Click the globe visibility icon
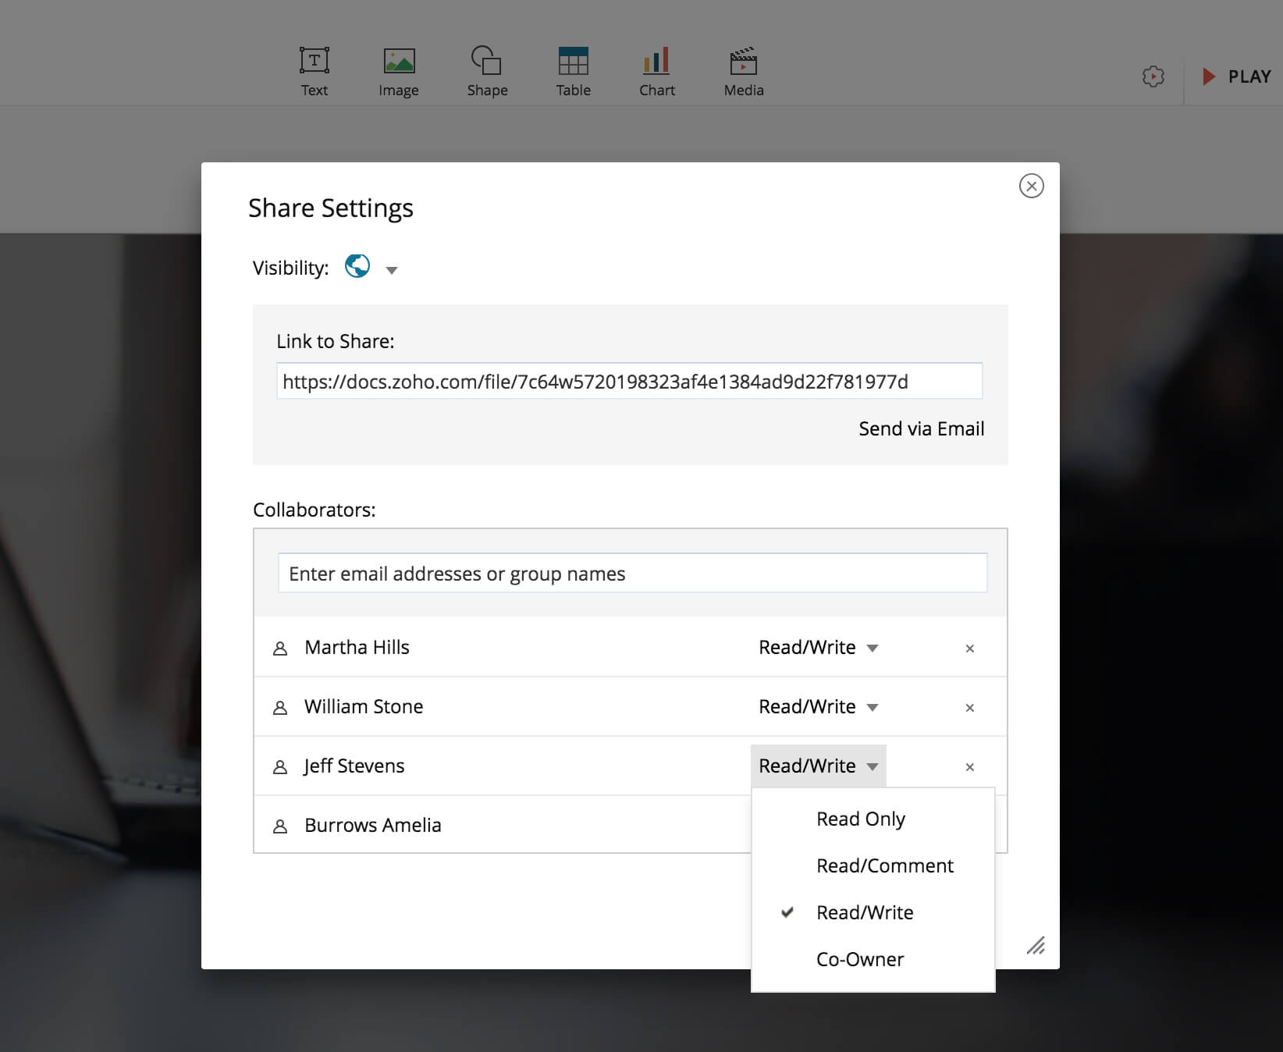Viewport: 1283px width, 1052px height. coord(357,266)
